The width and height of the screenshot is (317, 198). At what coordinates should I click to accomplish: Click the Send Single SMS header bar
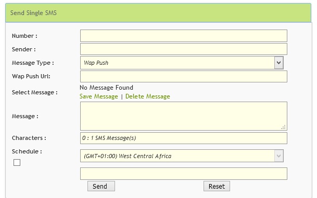(x=158, y=13)
